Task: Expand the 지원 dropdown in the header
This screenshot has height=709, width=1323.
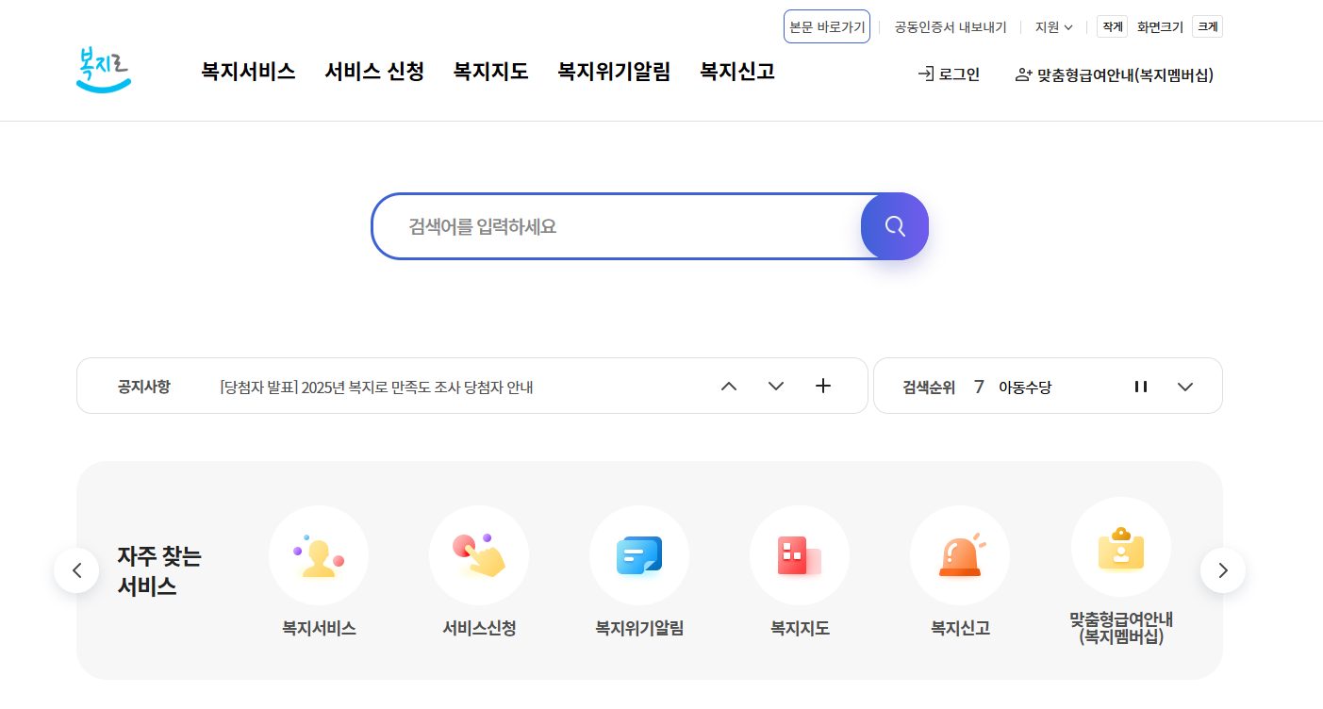Action: 1052,26
